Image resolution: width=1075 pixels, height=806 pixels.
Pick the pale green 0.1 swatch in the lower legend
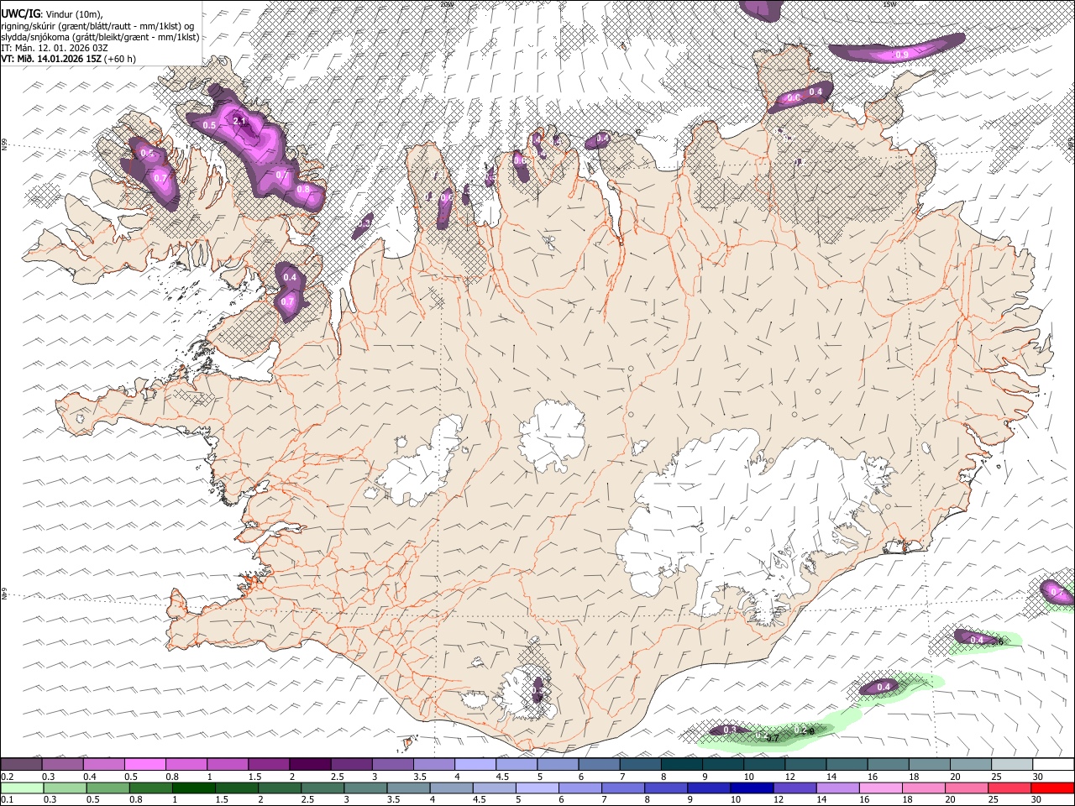coord(22,788)
